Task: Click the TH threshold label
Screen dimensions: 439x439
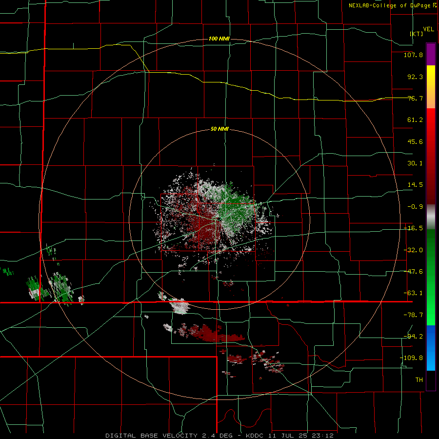Action: coord(419,380)
